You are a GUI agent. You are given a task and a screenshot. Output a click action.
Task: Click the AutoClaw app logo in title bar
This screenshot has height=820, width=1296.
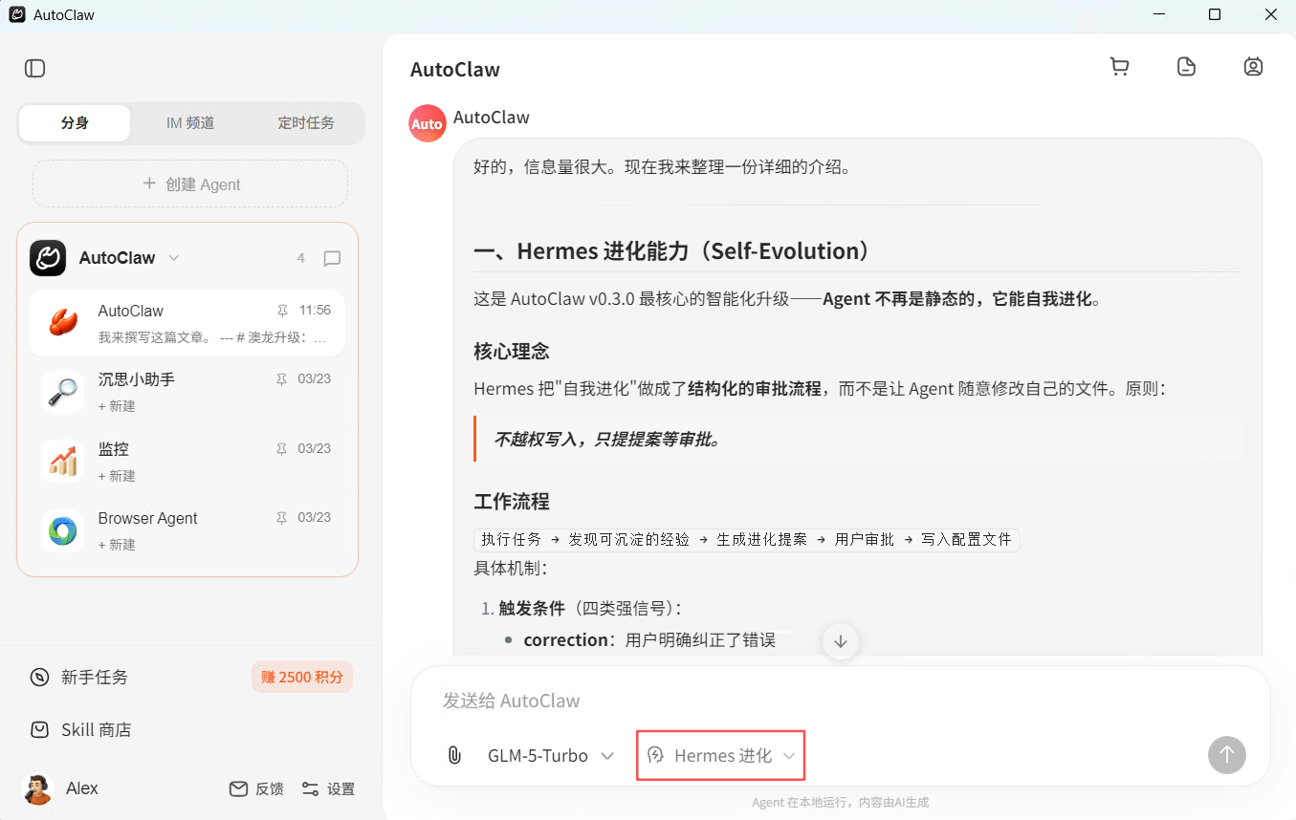click(x=17, y=14)
